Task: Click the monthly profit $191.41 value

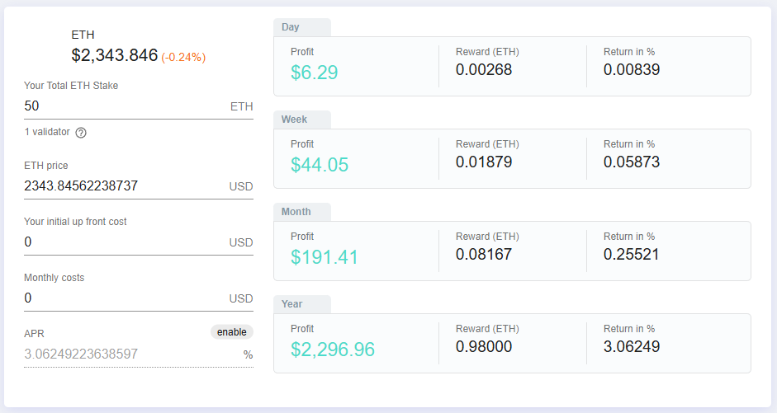Action: pos(325,257)
